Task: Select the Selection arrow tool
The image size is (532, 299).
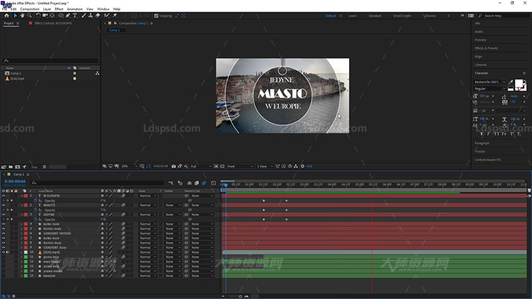Action: (15, 15)
